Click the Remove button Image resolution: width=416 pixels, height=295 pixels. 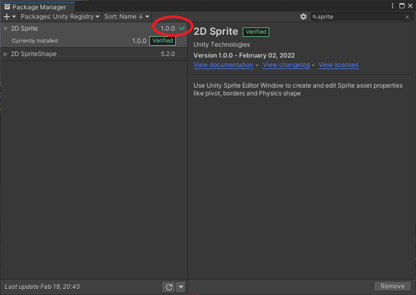click(x=392, y=286)
